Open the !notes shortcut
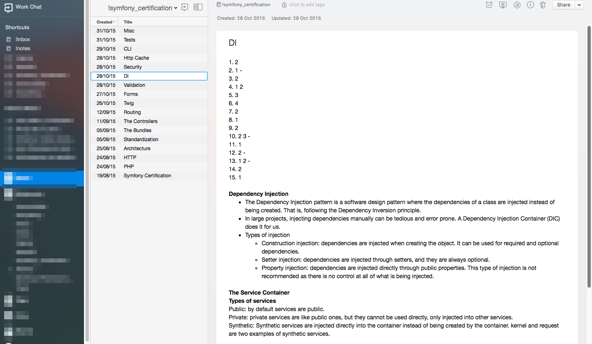The height and width of the screenshot is (344, 592). (23, 49)
